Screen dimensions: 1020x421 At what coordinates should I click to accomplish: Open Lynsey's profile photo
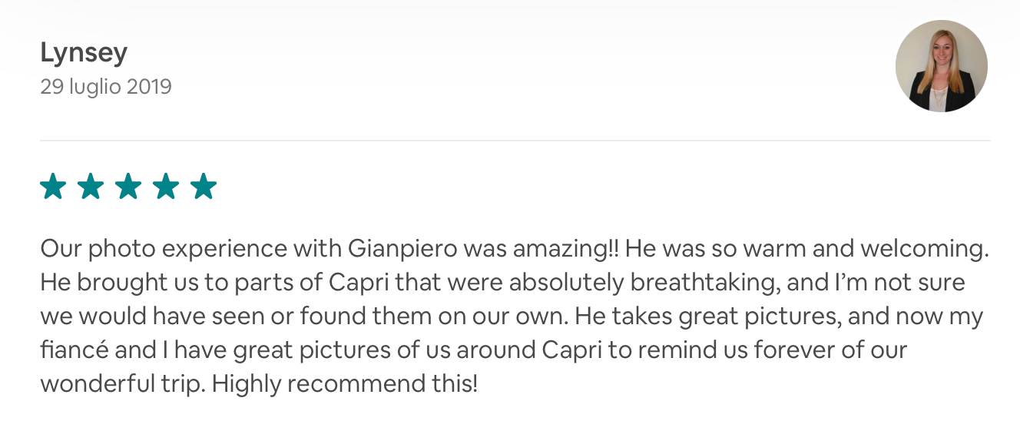942,66
